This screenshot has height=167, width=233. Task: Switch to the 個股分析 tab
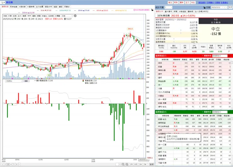tap(48, 7)
